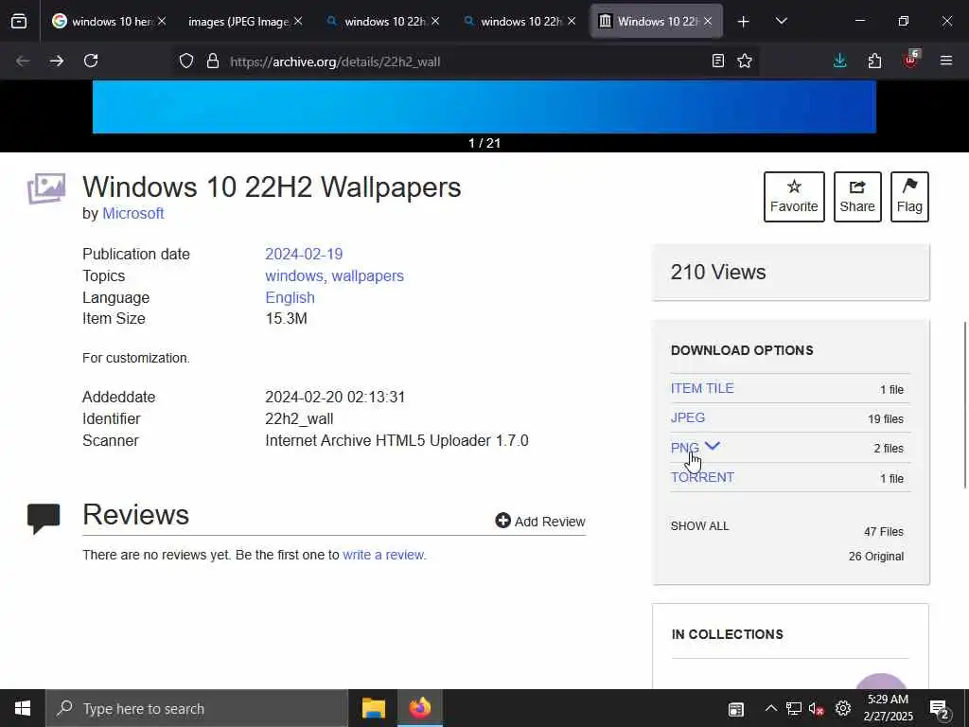Open the extensions puzzle icon

point(874,62)
